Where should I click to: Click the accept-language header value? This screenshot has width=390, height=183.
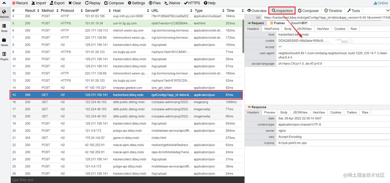(x=300, y=64)
